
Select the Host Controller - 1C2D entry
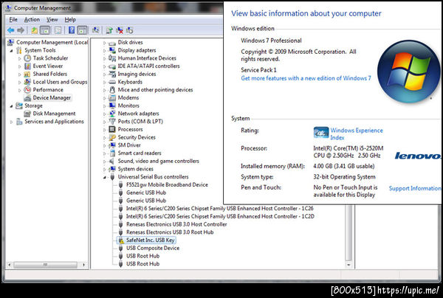click(220, 216)
